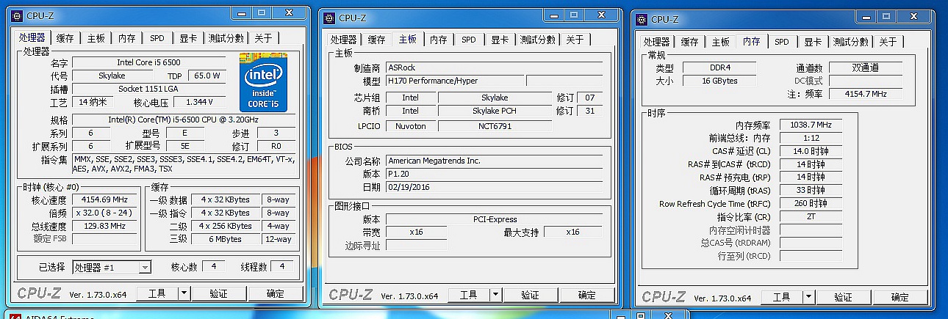Click 验证 button in mainboard window
This screenshot has height=319, width=948.
(x=530, y=295)
